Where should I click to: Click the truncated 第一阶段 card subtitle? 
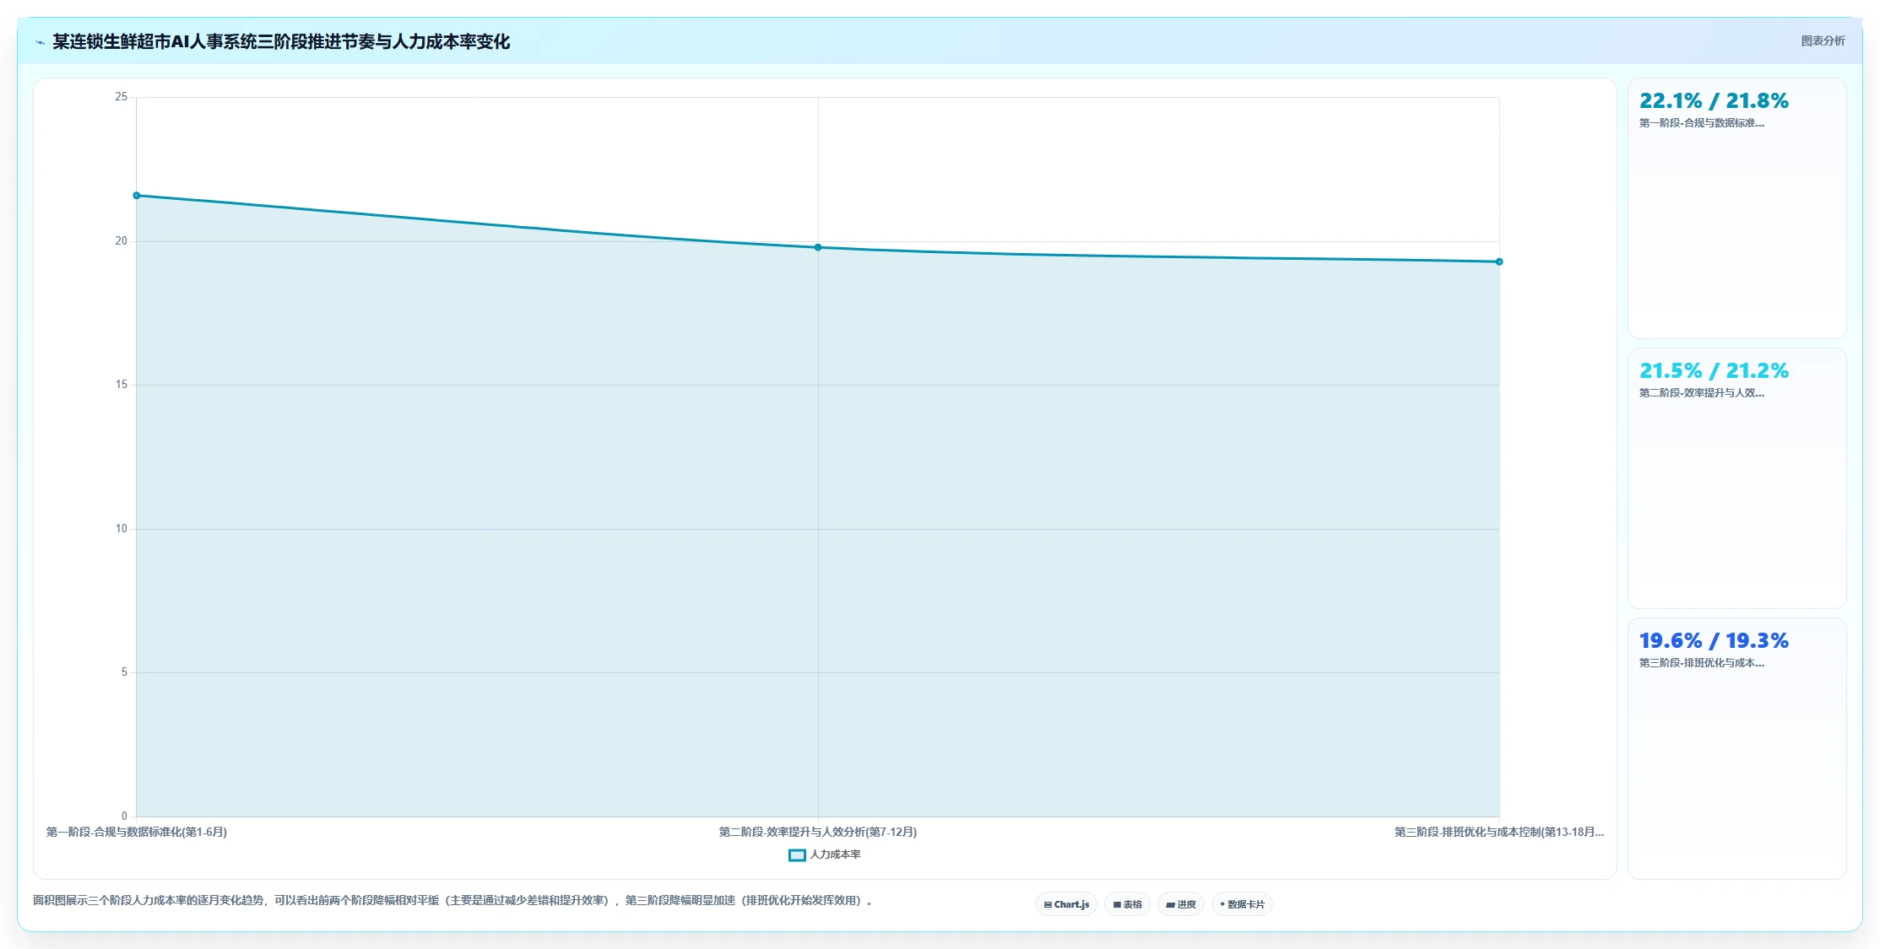click(x=1701, y=123)
